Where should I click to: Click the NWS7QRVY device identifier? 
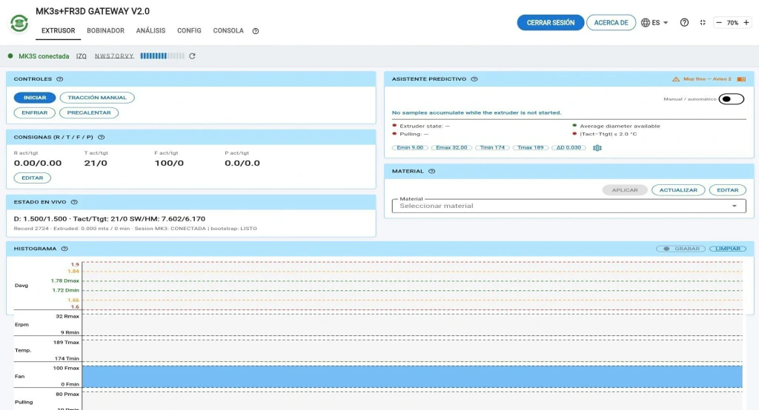[114, 56]
